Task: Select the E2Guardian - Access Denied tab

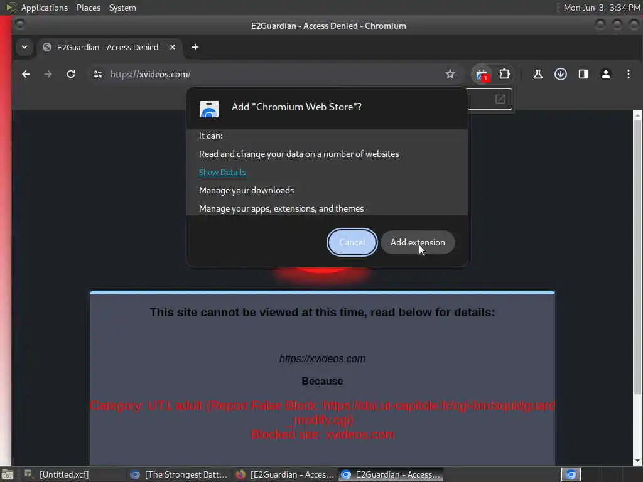Action: pyautogui.click(x=107, y=47)
